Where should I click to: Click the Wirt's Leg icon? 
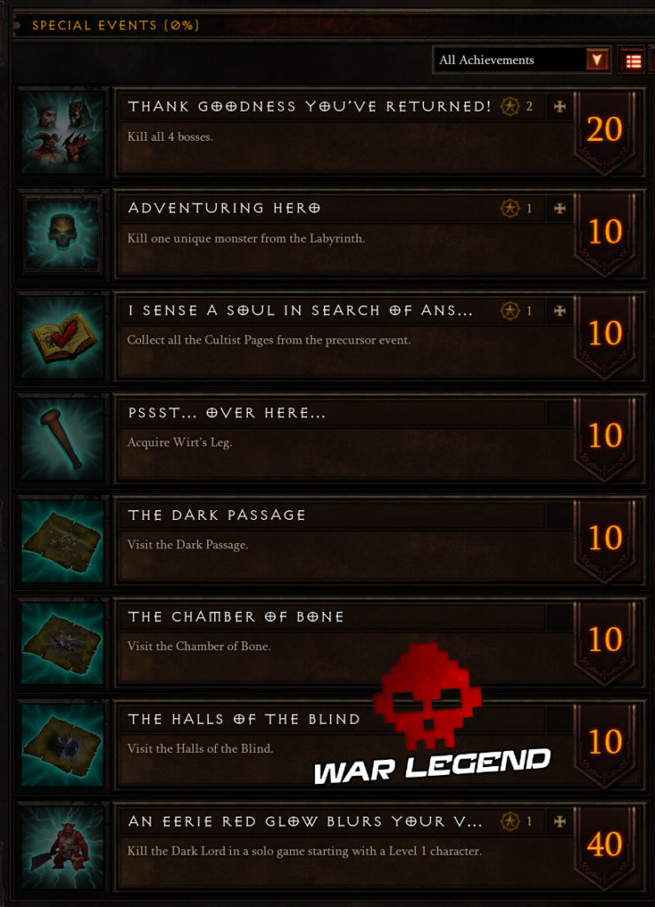[63, 439]
